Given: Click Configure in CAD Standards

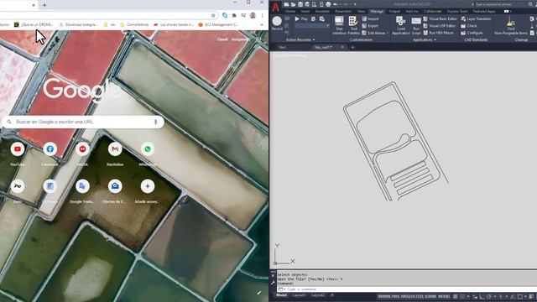Looking at the screenshot, I should (472, 33).
